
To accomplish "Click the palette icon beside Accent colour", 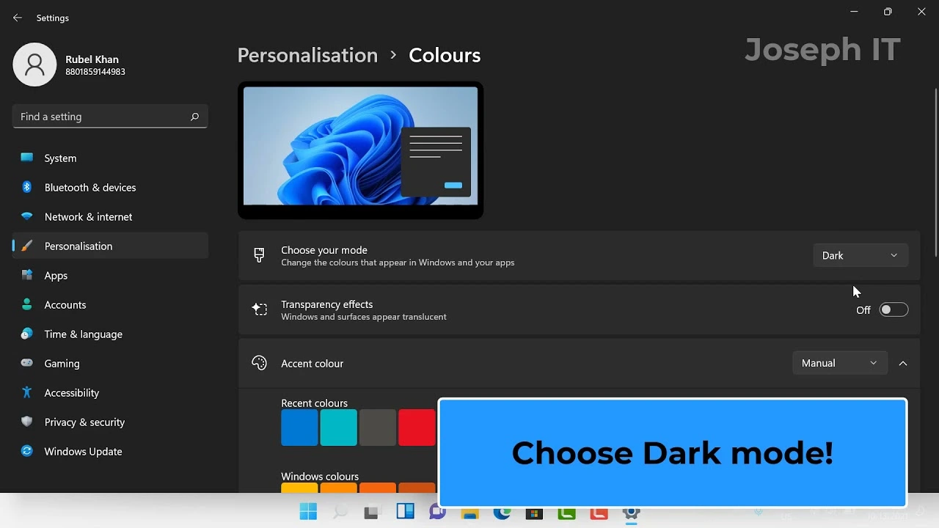I will 259,363.
